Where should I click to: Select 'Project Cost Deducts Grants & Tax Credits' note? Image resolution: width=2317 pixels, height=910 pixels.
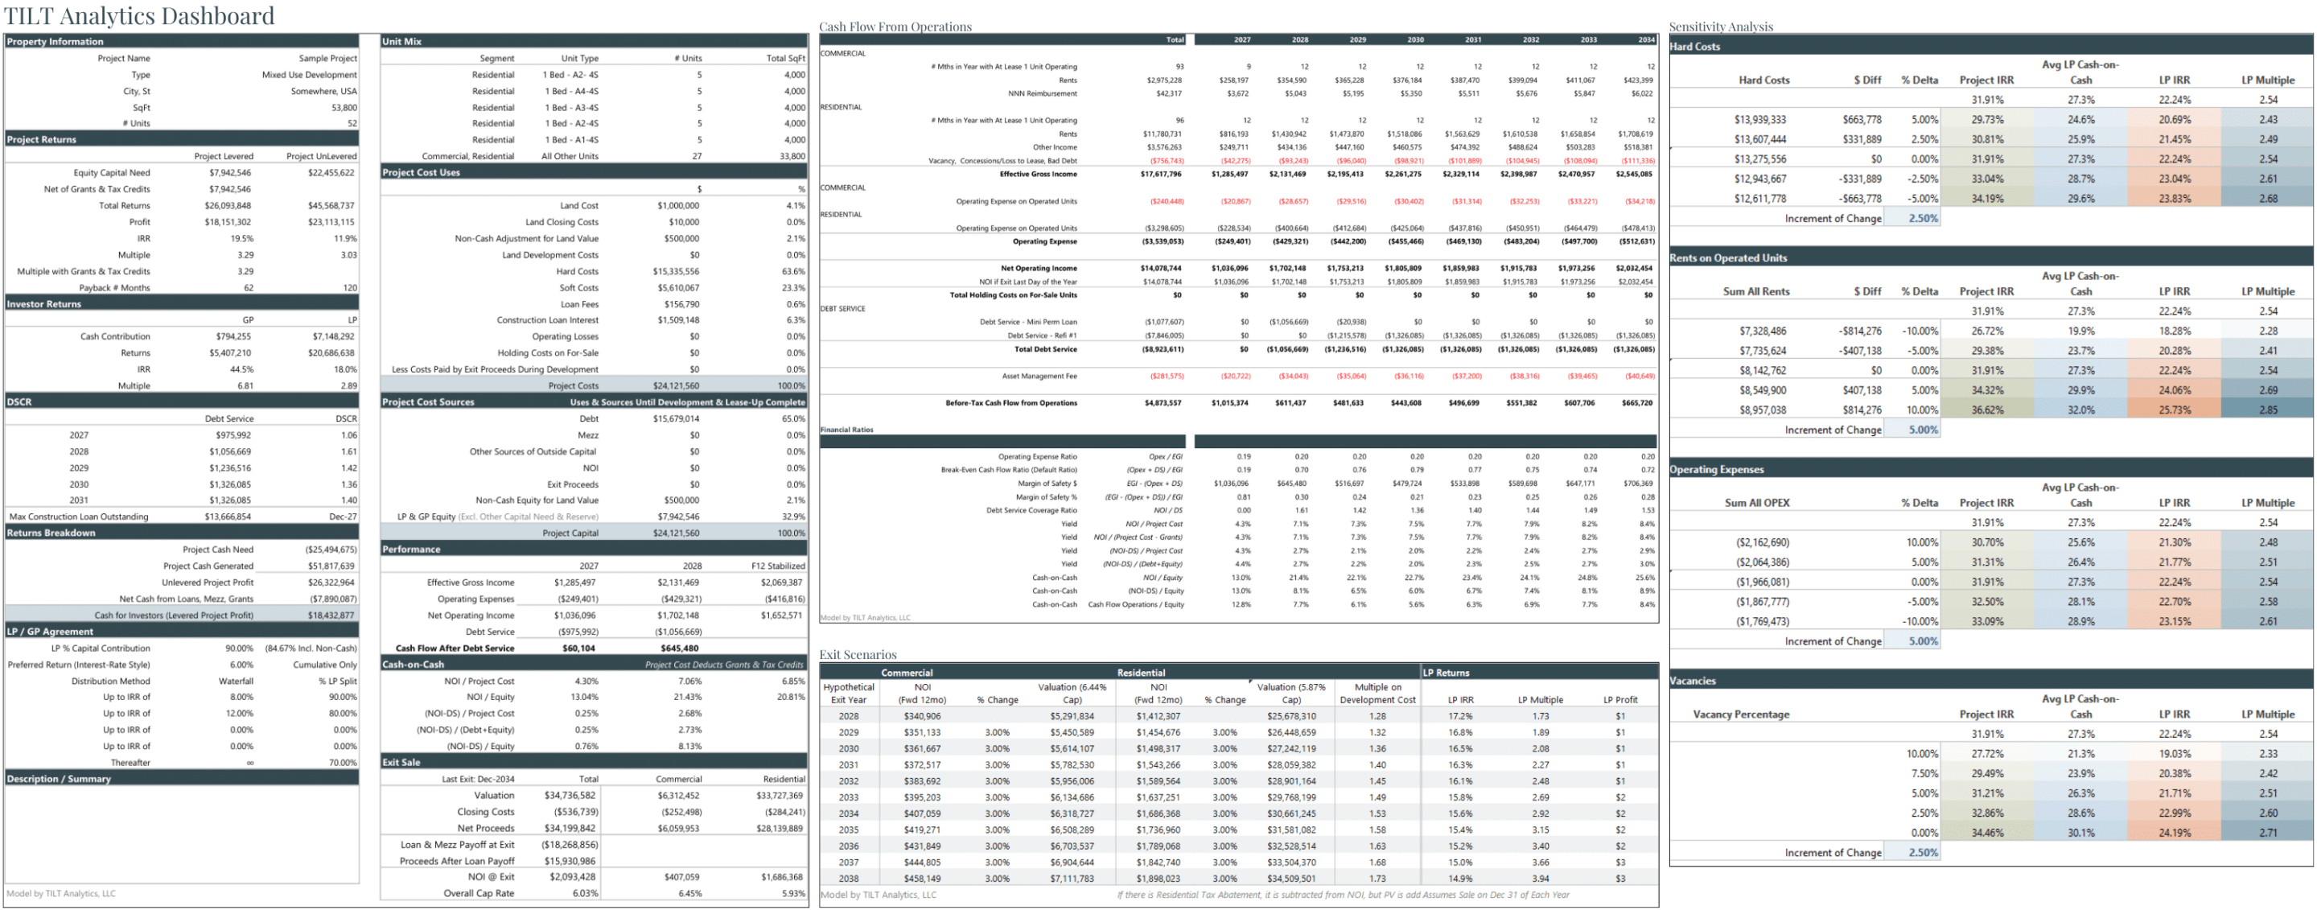[x=724, y=665]
